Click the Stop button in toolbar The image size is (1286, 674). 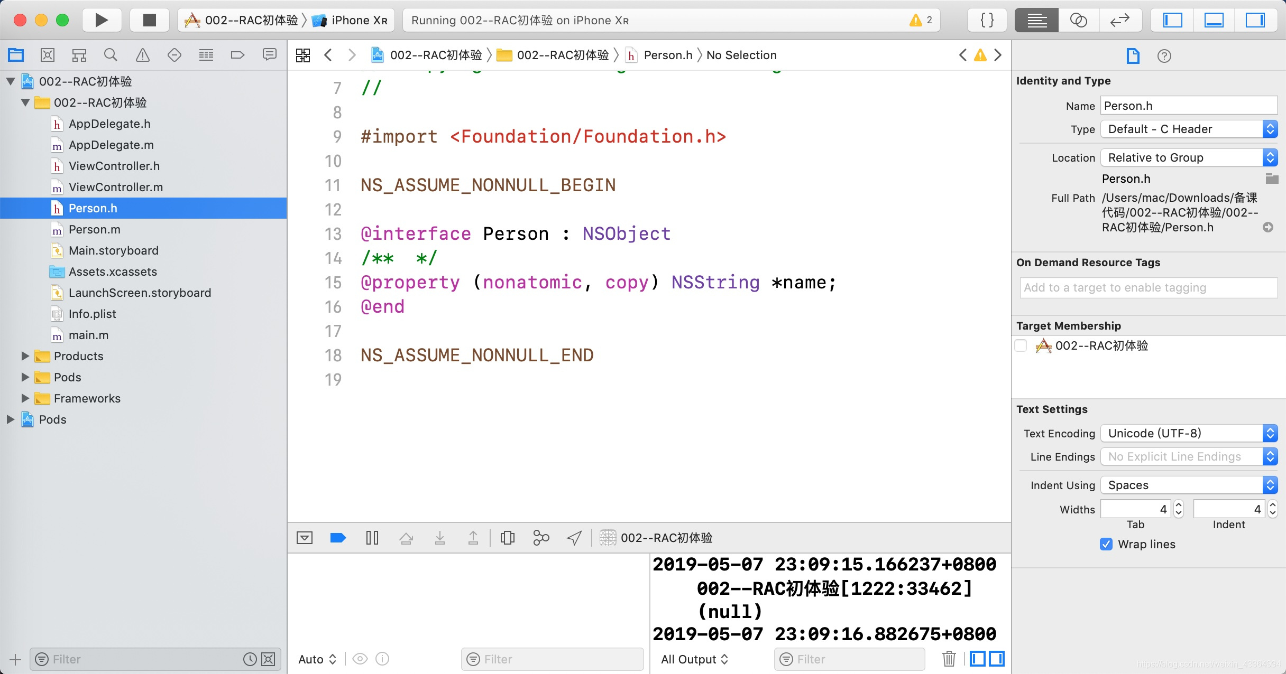point(150,20)
